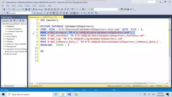
Task: Click the Properties wrench icon
Action: pyautogui.click(x=125, y=9)
